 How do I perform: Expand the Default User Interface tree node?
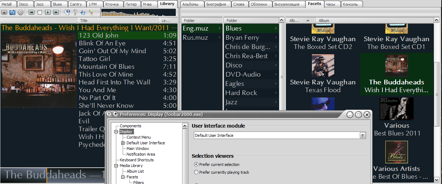pos(123,143)
